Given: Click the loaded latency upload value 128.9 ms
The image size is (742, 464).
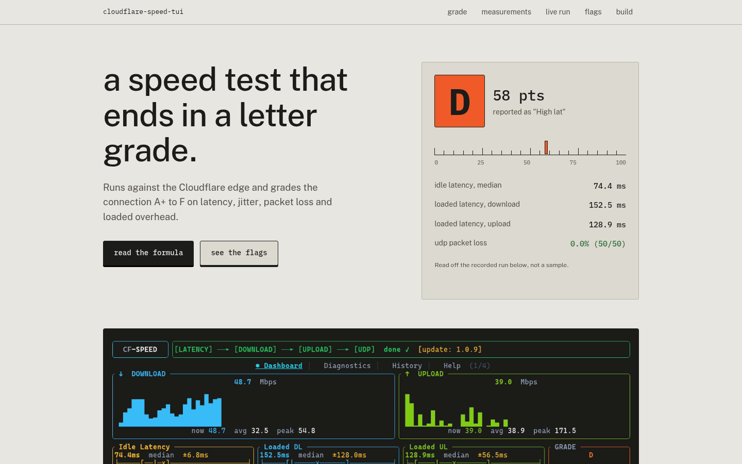Looking at the screenshot, I should [x=608, y=225].
